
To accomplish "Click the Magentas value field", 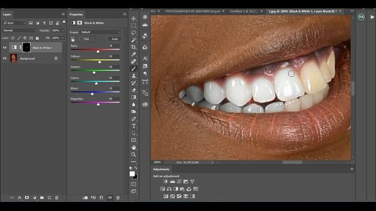I will [x=113, y=99].
